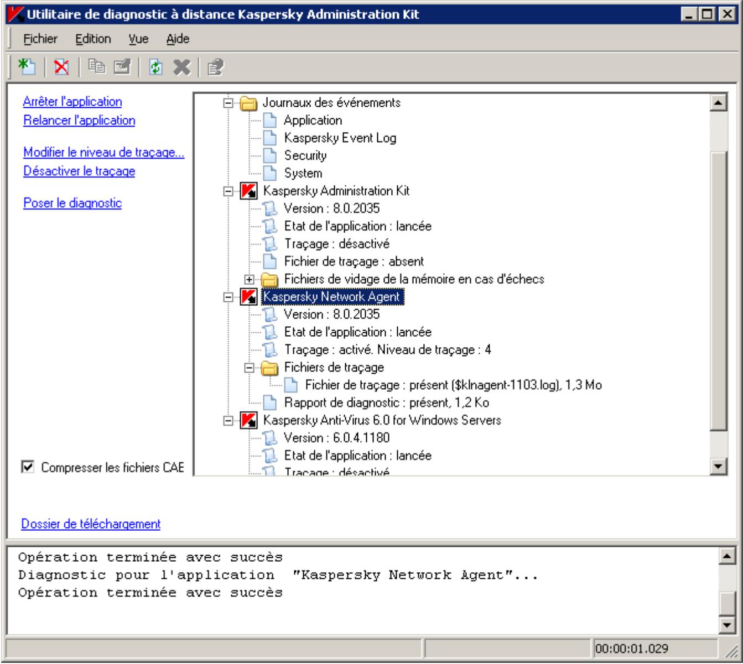Select the Application event log row
This screenshot has height=664, width=743.
(x=313, y=121)
